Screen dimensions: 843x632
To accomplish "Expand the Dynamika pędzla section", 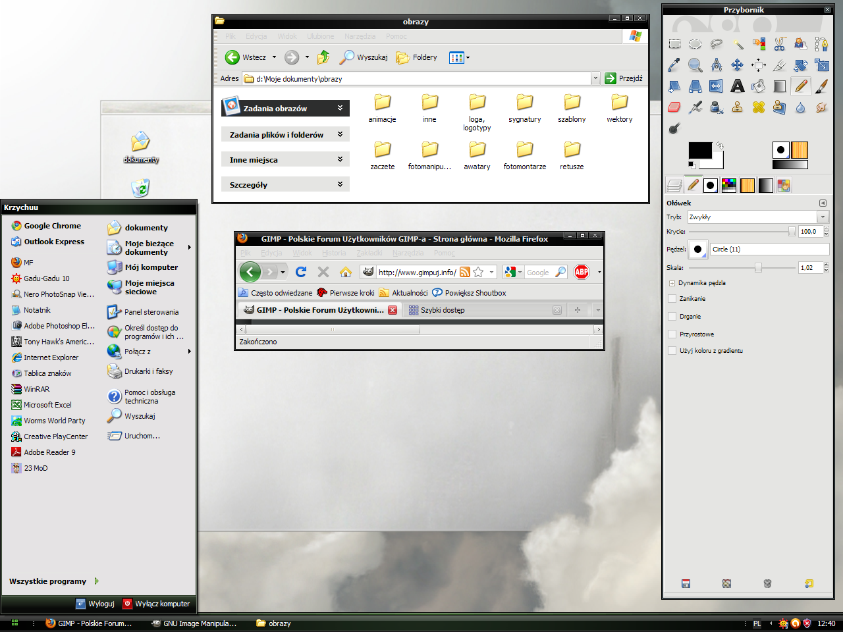I will 672,283.
